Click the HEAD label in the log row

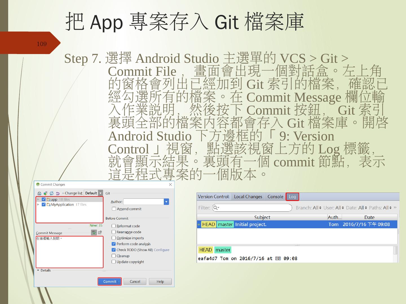[209, 224]
